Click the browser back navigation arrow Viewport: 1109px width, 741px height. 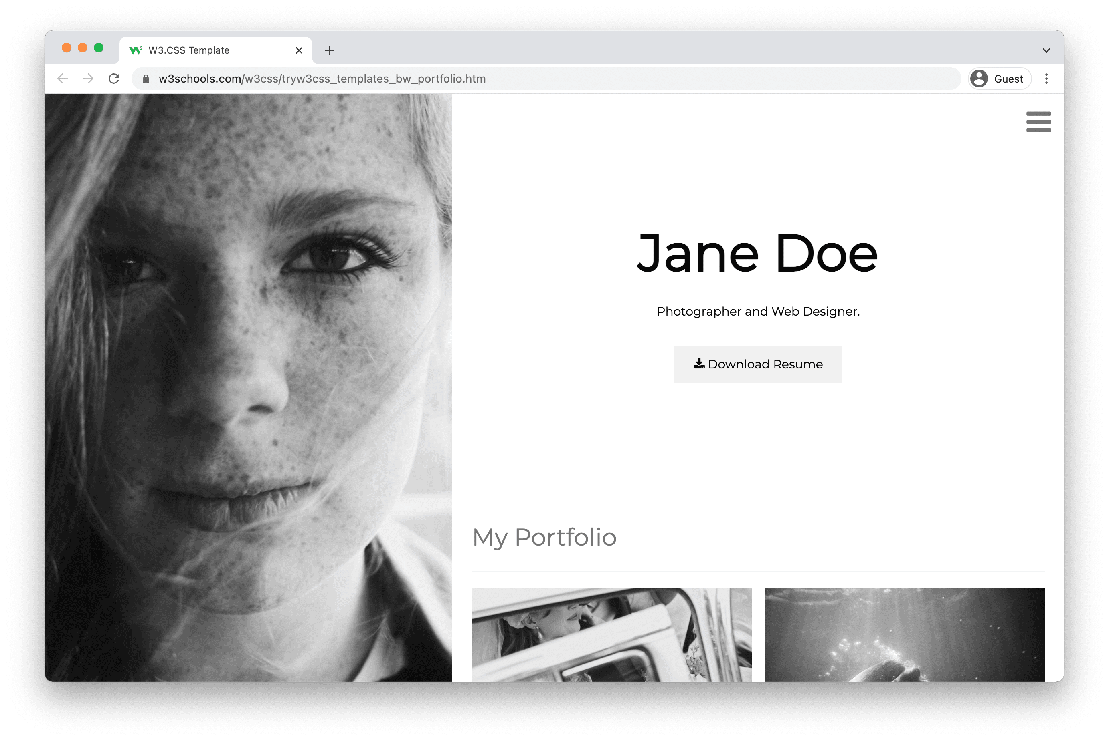[65, 79]
